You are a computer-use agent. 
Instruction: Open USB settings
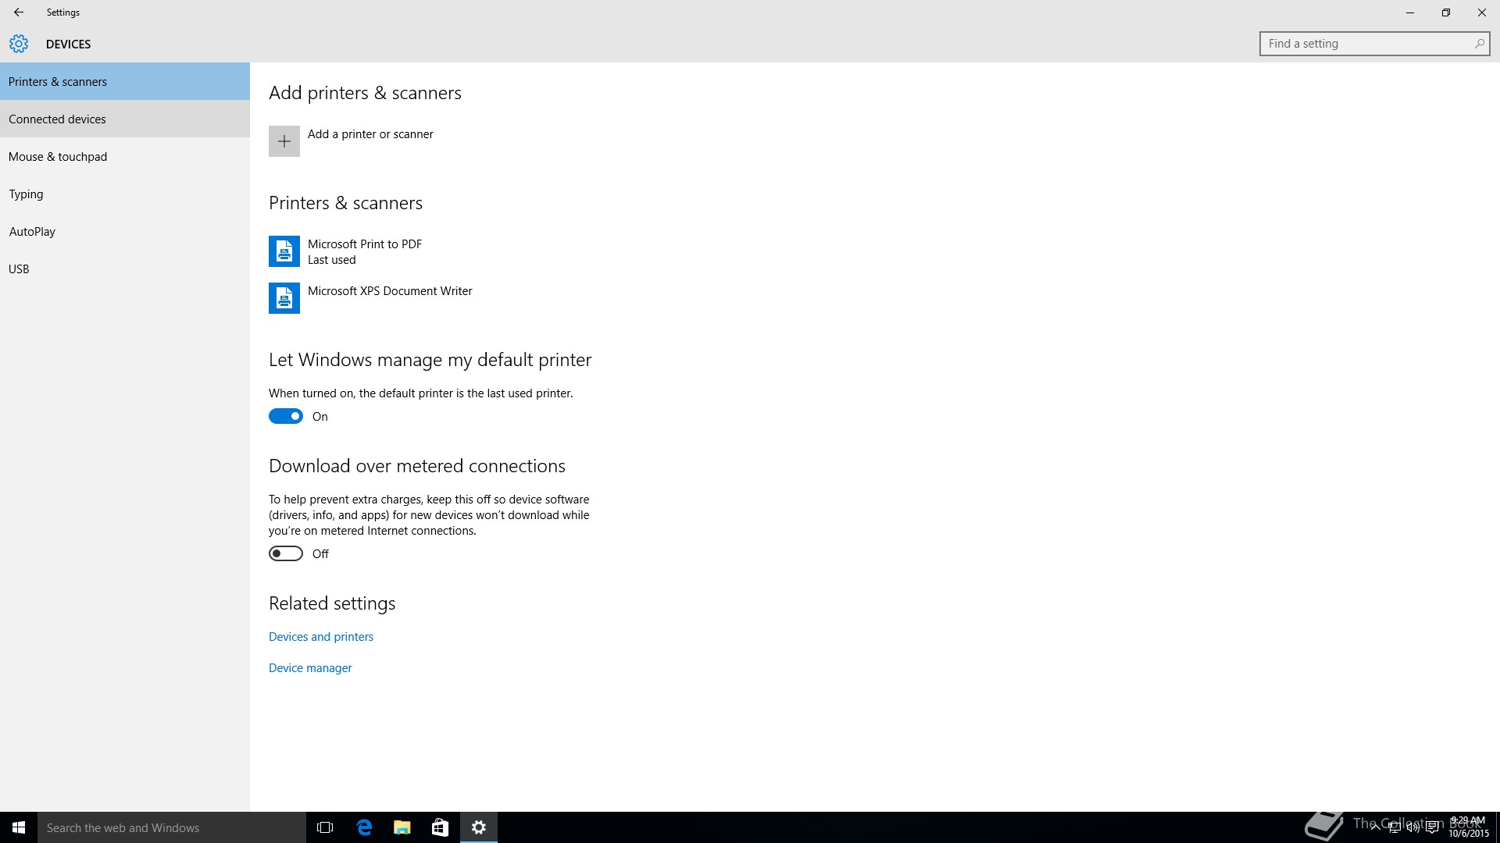[x=125, y=269]
